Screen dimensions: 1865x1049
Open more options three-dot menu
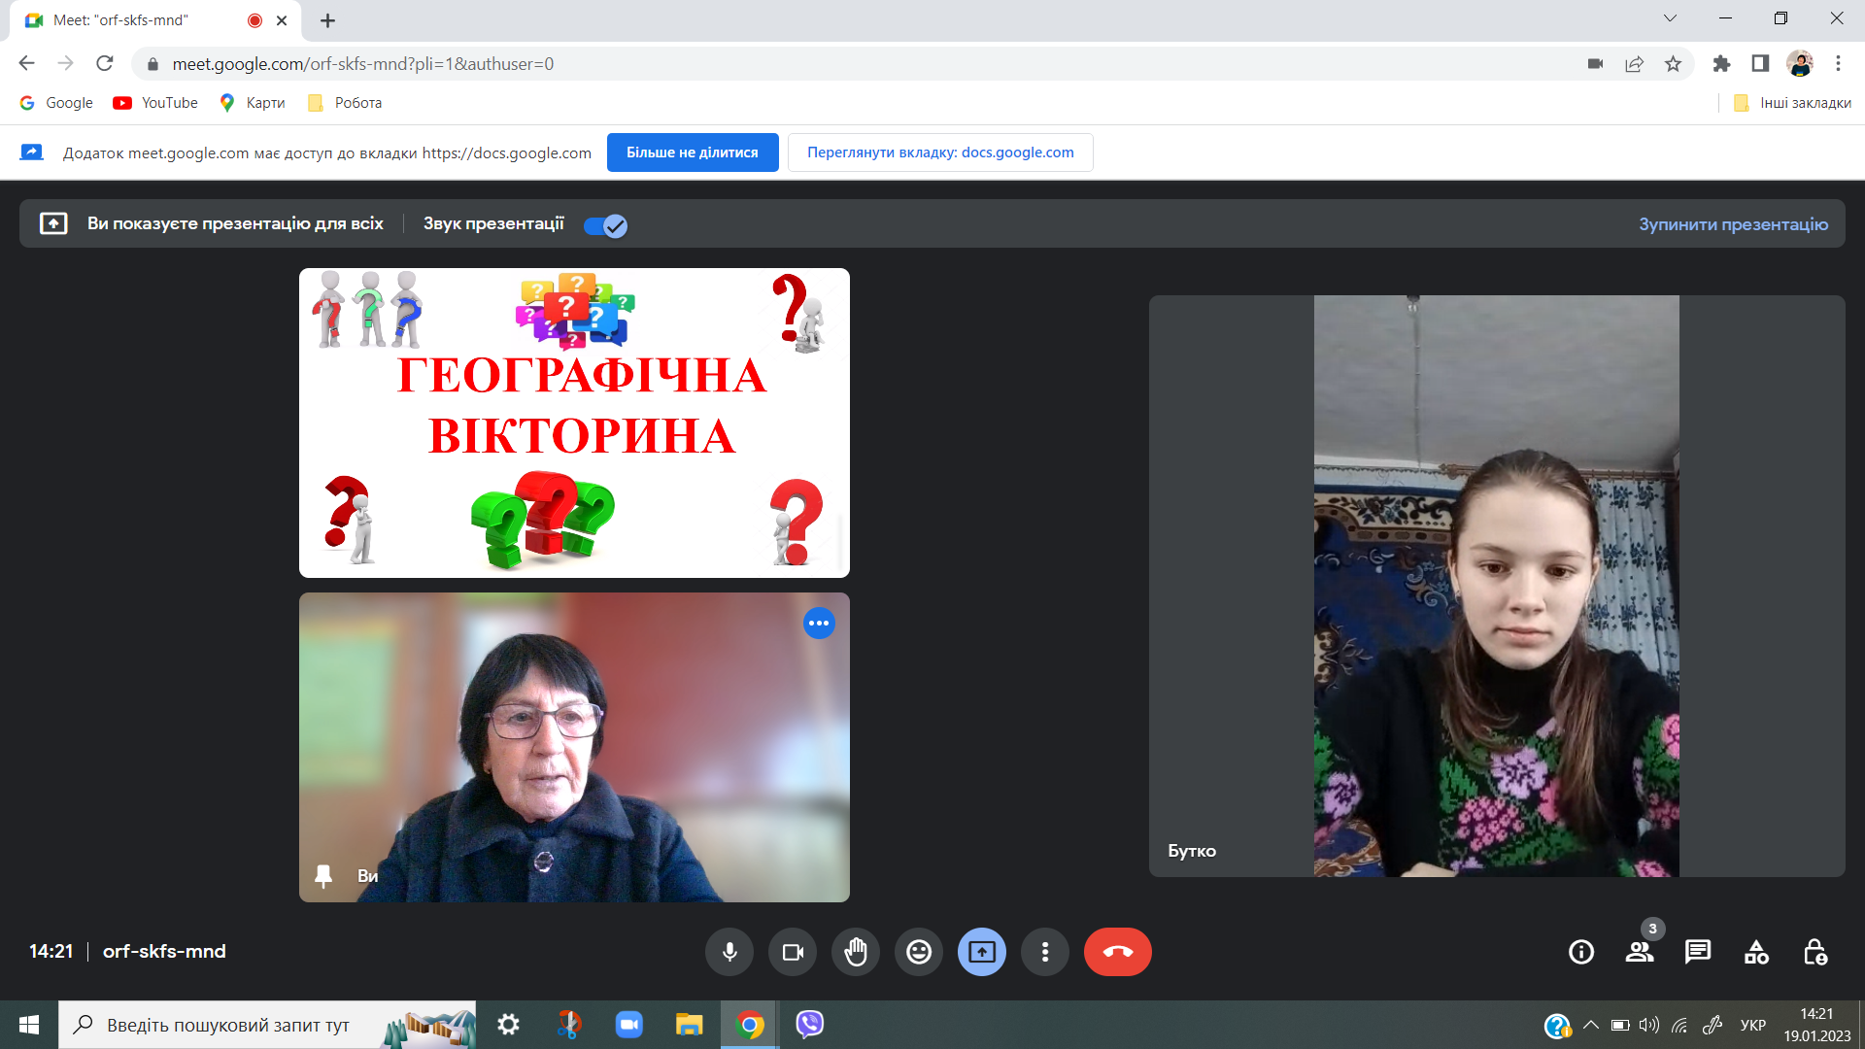coord(1045,952)
